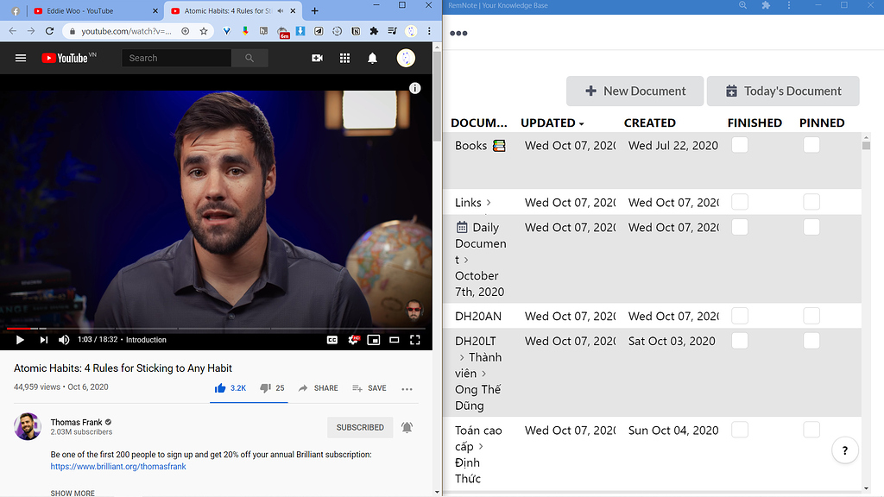Activate the Miniplayer icon
The image size is (884, 497).
tap(374, 339)
